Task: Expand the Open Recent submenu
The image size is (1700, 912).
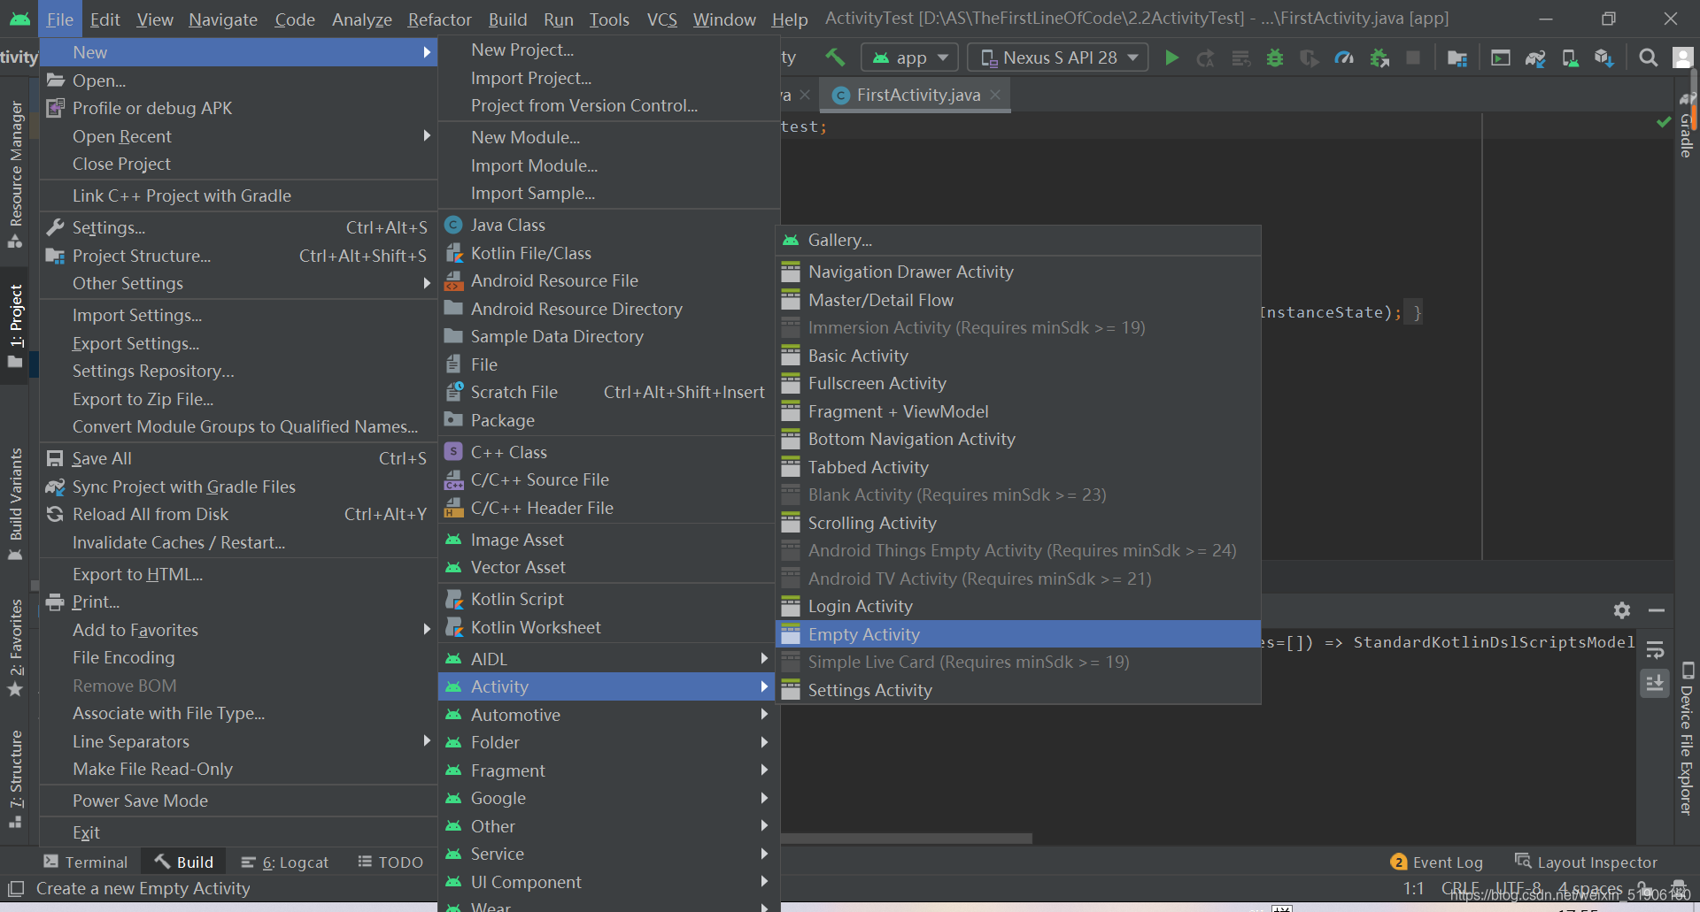Action: (238, 136)
